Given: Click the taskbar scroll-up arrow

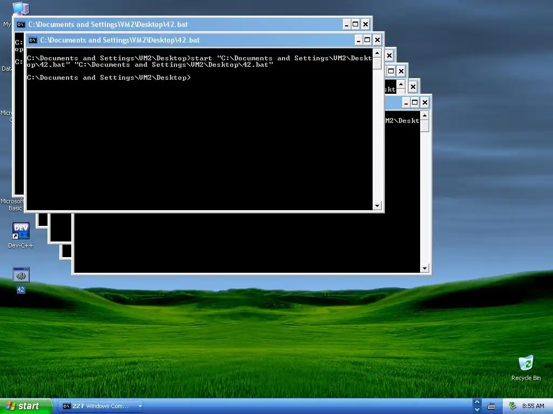Looking at the screenshot, I should pos(477,402).
